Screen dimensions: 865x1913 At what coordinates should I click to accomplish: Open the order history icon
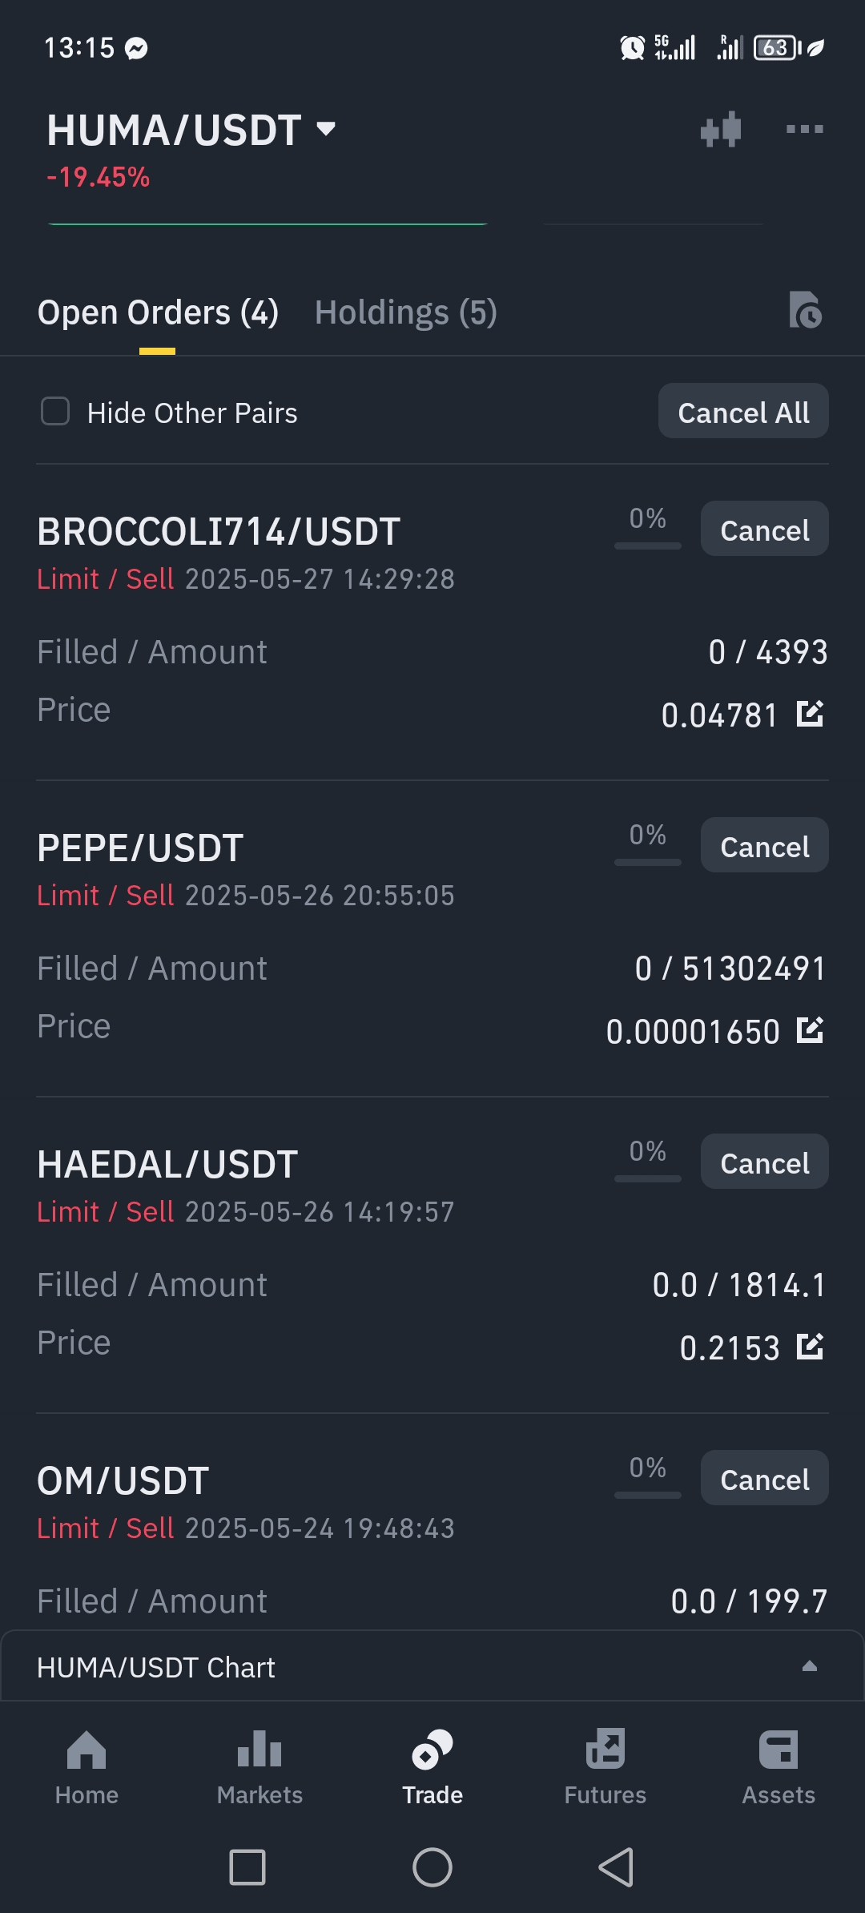(x=805, y=311)
